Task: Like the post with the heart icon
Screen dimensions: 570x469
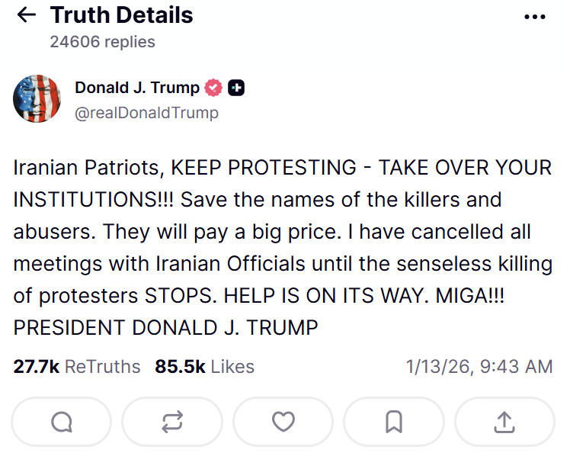Action: coord(283,422)
